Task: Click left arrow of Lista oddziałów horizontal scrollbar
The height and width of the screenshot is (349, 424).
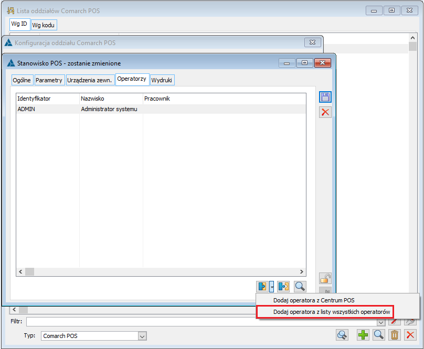Action: 14,310
